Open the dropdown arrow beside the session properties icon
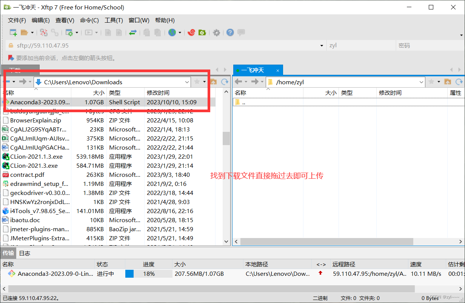This screenshot has height=303, width=465. click(x=77, y=33)
